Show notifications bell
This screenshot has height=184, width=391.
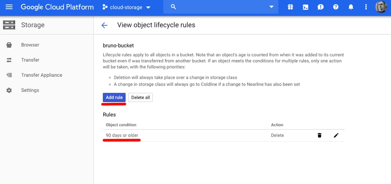coord(350,7)
